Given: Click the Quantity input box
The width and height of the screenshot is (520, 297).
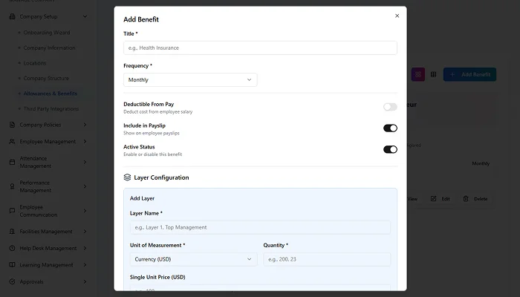Looking at the screenshot, I should point(326,259).
